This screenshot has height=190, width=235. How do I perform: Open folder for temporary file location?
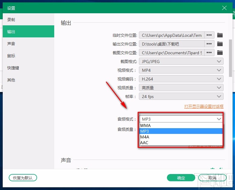[x=220, y=35]
